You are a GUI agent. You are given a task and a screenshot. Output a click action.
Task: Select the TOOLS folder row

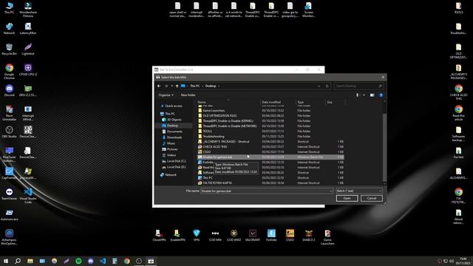[x=270, y=132]
